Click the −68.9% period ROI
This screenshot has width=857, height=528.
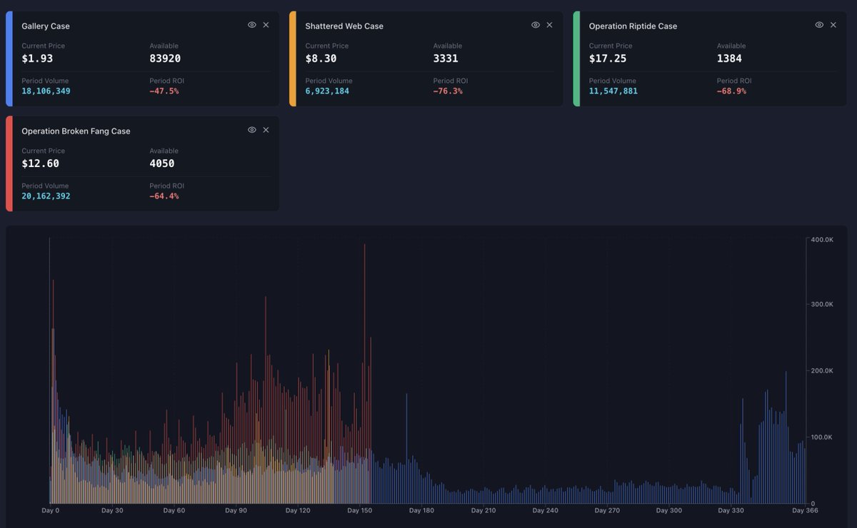click(731, 91)
